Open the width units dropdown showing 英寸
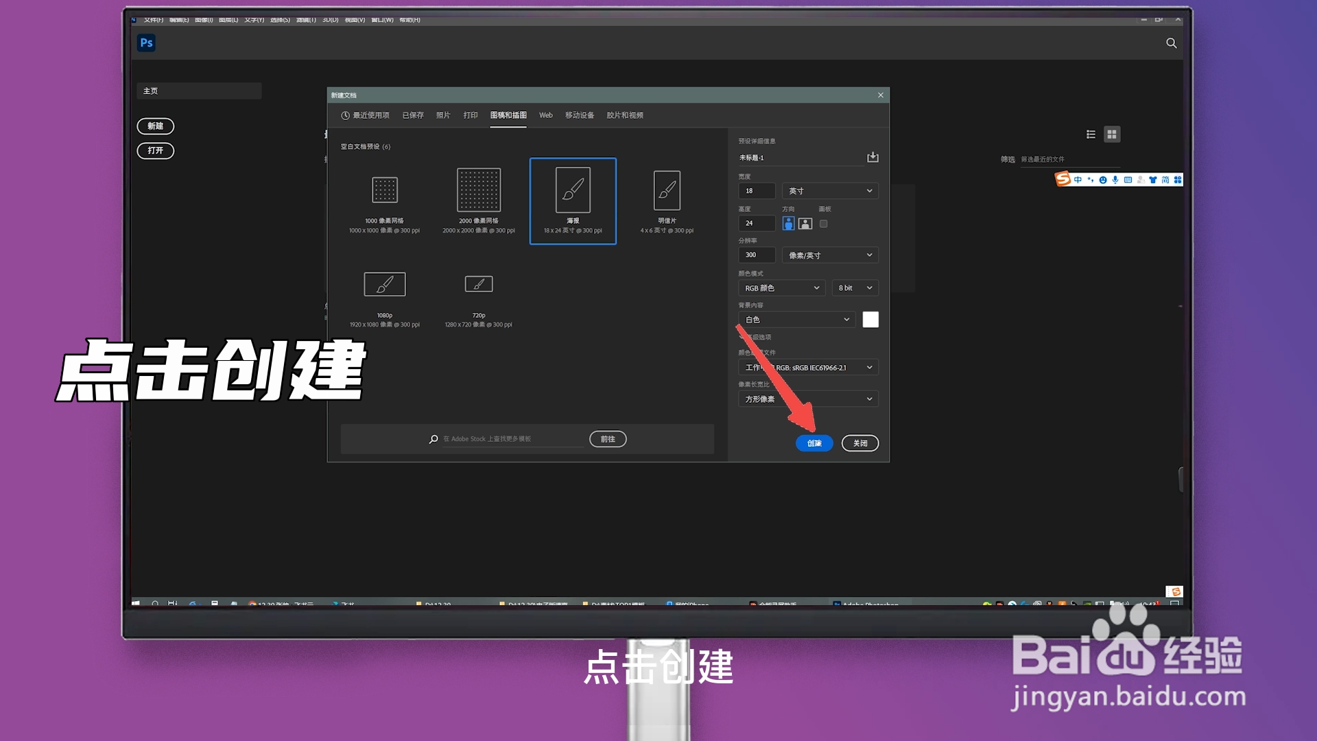The width and height of the screenshot is (1317, 741). click(829, 191)
